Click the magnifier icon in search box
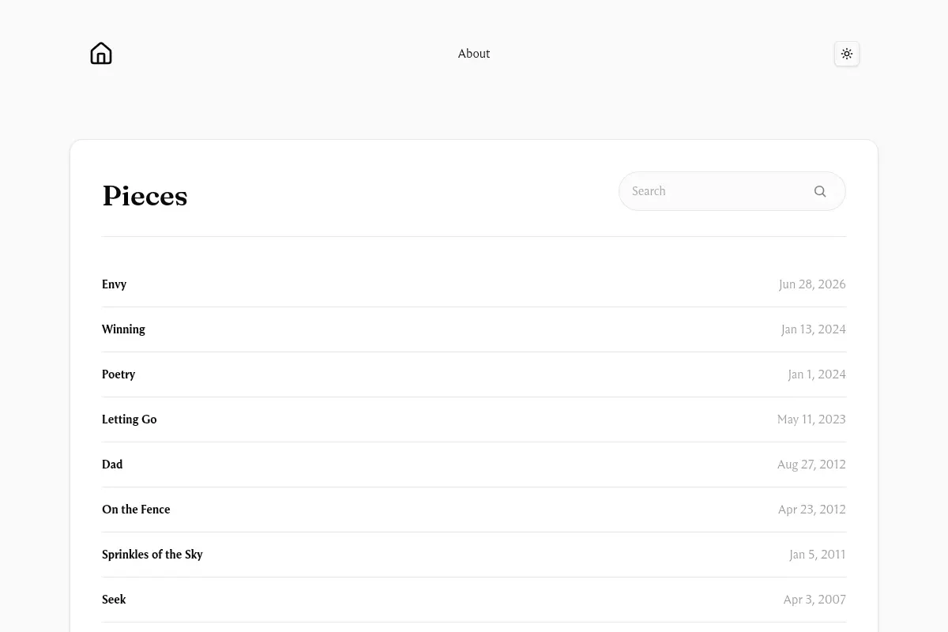Image resolution: width=948 pixels, height=632 pixels. tap(820, 191)
